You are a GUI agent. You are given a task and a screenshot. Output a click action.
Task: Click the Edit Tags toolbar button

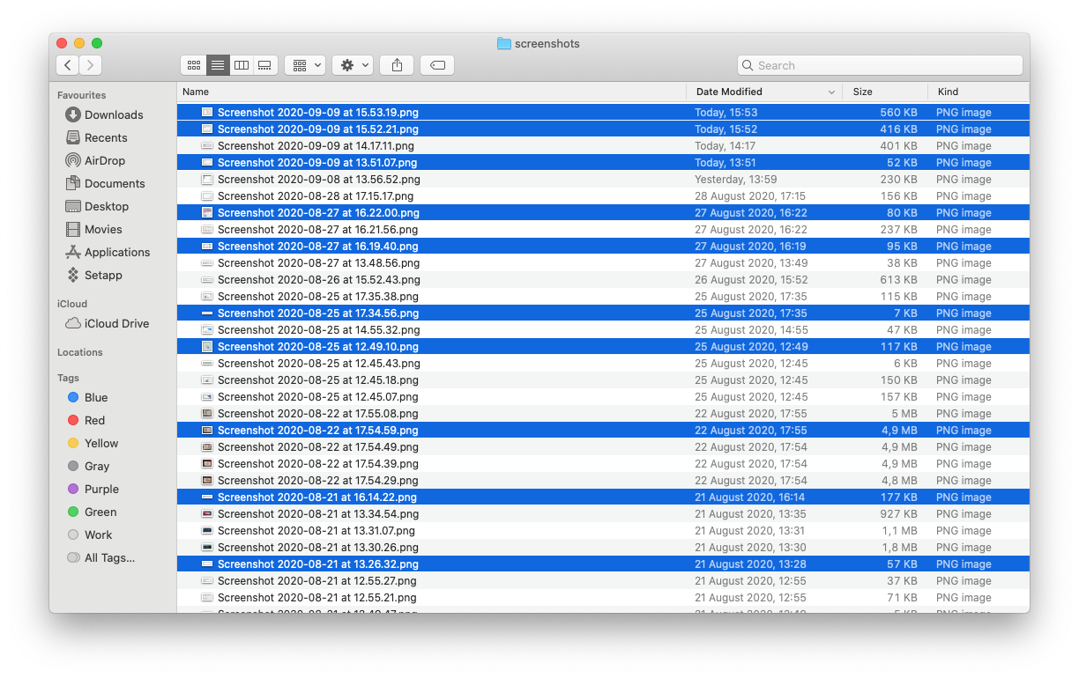[436, 64]
